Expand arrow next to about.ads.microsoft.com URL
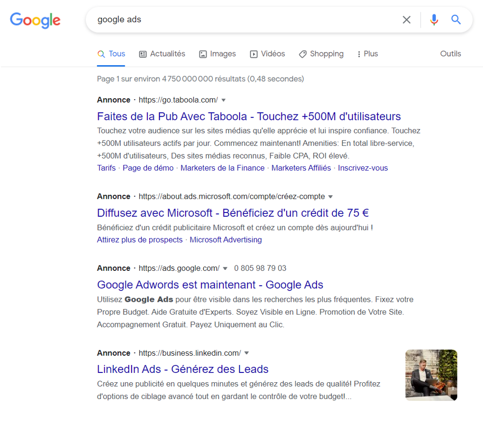The image size is (483, 422). tap(330, 197)
